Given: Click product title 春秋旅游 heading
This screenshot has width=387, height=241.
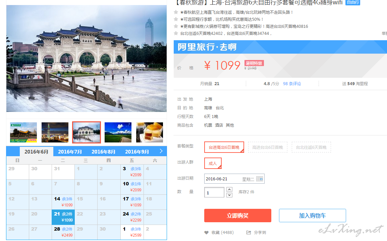Looking at the screenshot, I should pyautogui.click(x=258, y=2).
